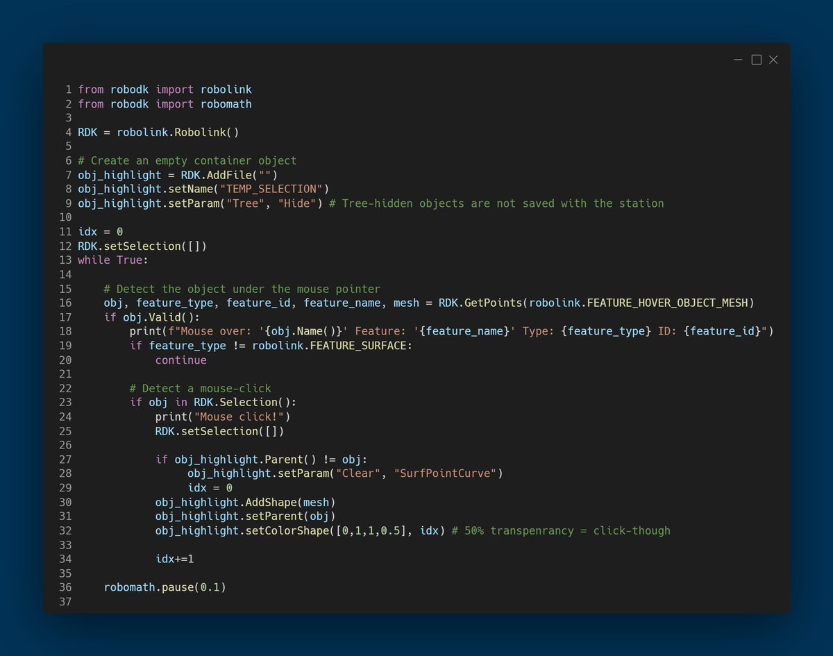
Task: Click 'RDK.setSelection([])' on line 12
Action: pos(142,246)
